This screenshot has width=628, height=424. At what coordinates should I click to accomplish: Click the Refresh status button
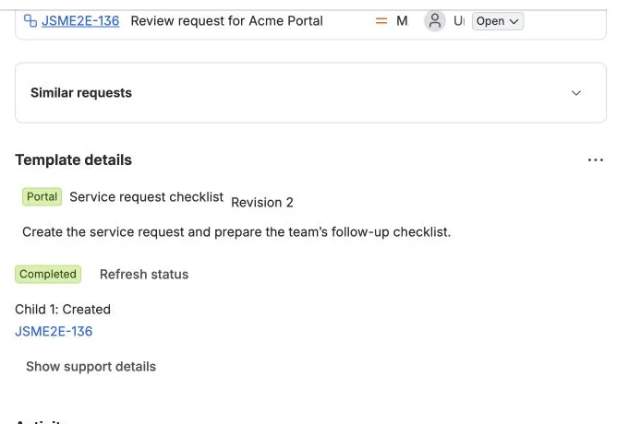(x=144, y=274)
